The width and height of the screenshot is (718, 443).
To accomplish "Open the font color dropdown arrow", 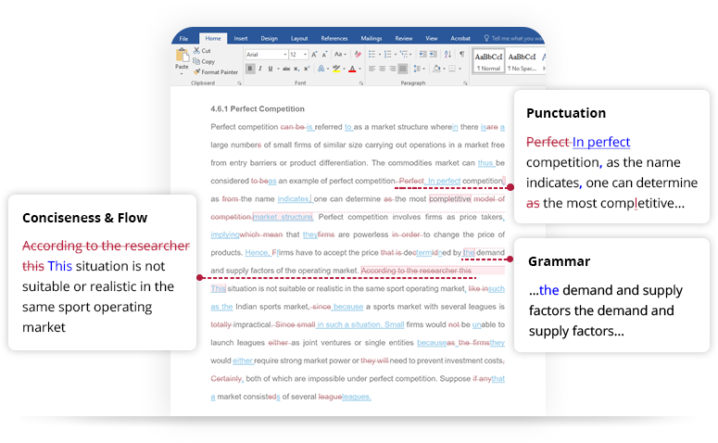I will click(359, 69).
